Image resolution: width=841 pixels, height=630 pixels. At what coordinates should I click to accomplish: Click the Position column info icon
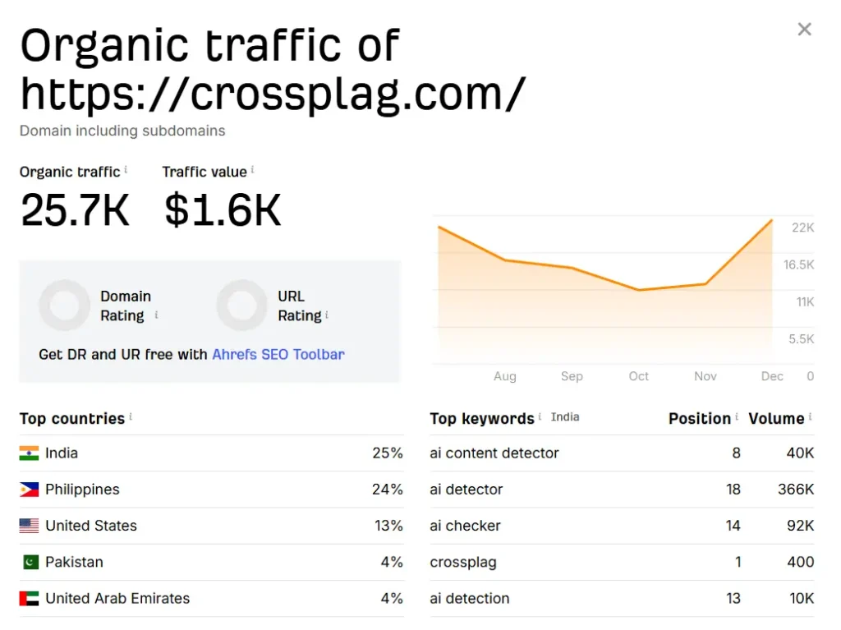click(737, 417)
